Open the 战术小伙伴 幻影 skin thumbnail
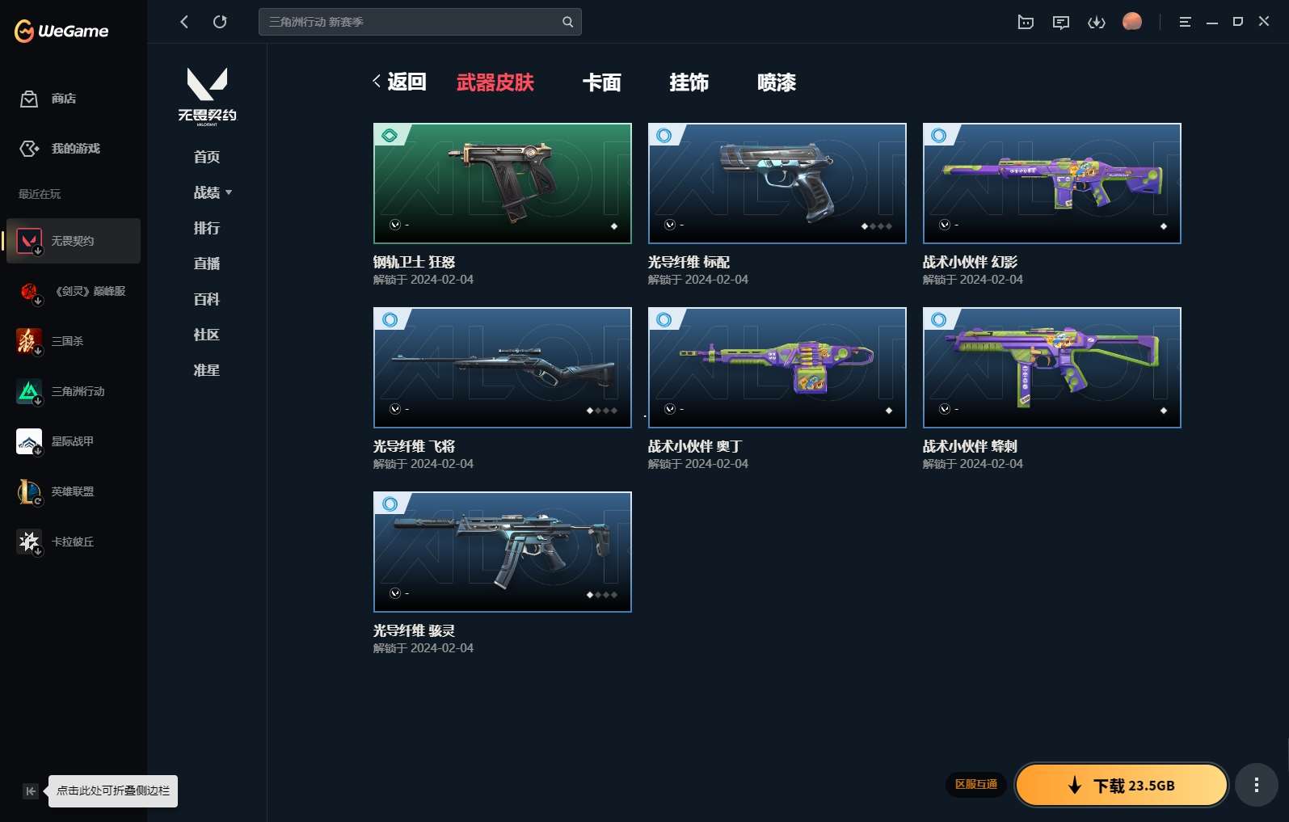This screenshot has height=822, width=1289. tap(1051, 183)
